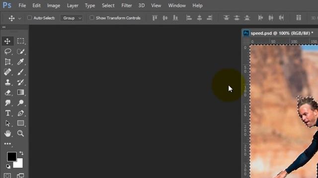Click the white background color swatch
The height and width of the screenshot is (178, 318).
point(19,164)
